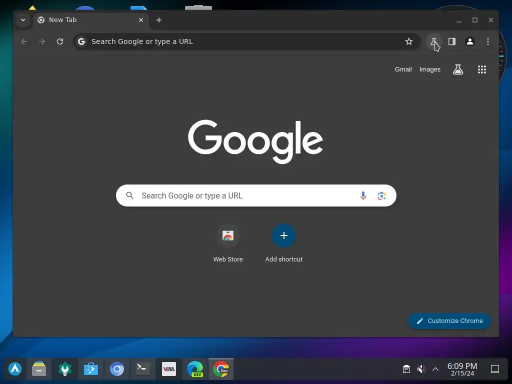This screenshot has height=384, width=512.
Task: Click Customize Chrome button
Action: coord(449,321)
